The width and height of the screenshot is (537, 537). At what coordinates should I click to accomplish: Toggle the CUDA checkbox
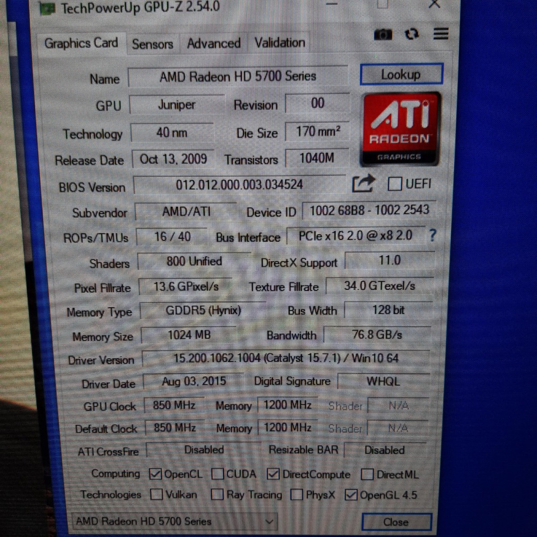tap(217, 474)
